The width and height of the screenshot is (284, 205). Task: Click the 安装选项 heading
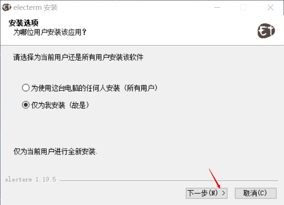24,23
